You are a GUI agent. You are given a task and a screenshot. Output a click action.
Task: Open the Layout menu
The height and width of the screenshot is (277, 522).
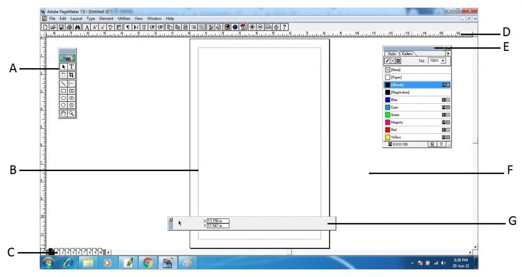76,19
